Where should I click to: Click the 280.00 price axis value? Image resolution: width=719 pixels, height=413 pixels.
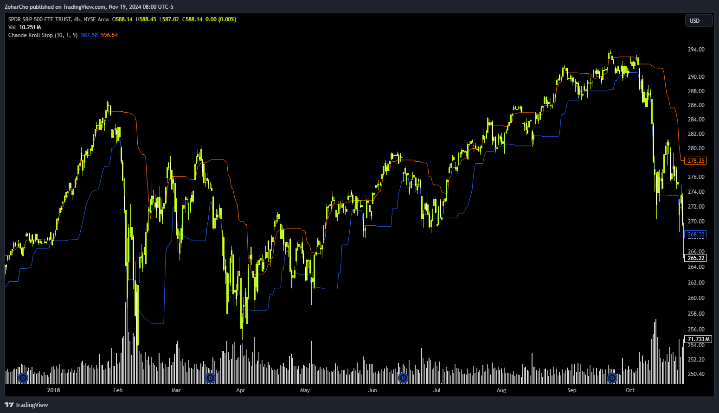[x=696, y=148]
